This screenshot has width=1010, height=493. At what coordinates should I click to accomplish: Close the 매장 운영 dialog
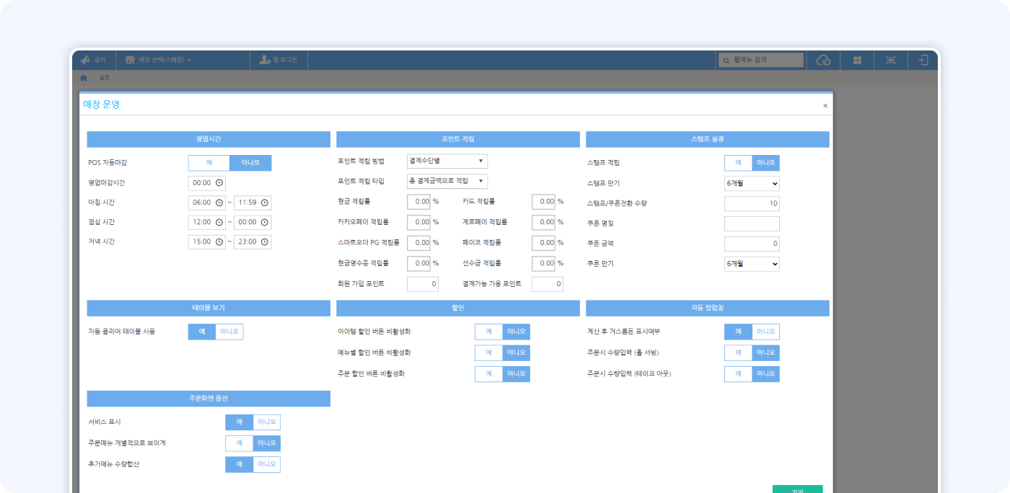point(825,106)
